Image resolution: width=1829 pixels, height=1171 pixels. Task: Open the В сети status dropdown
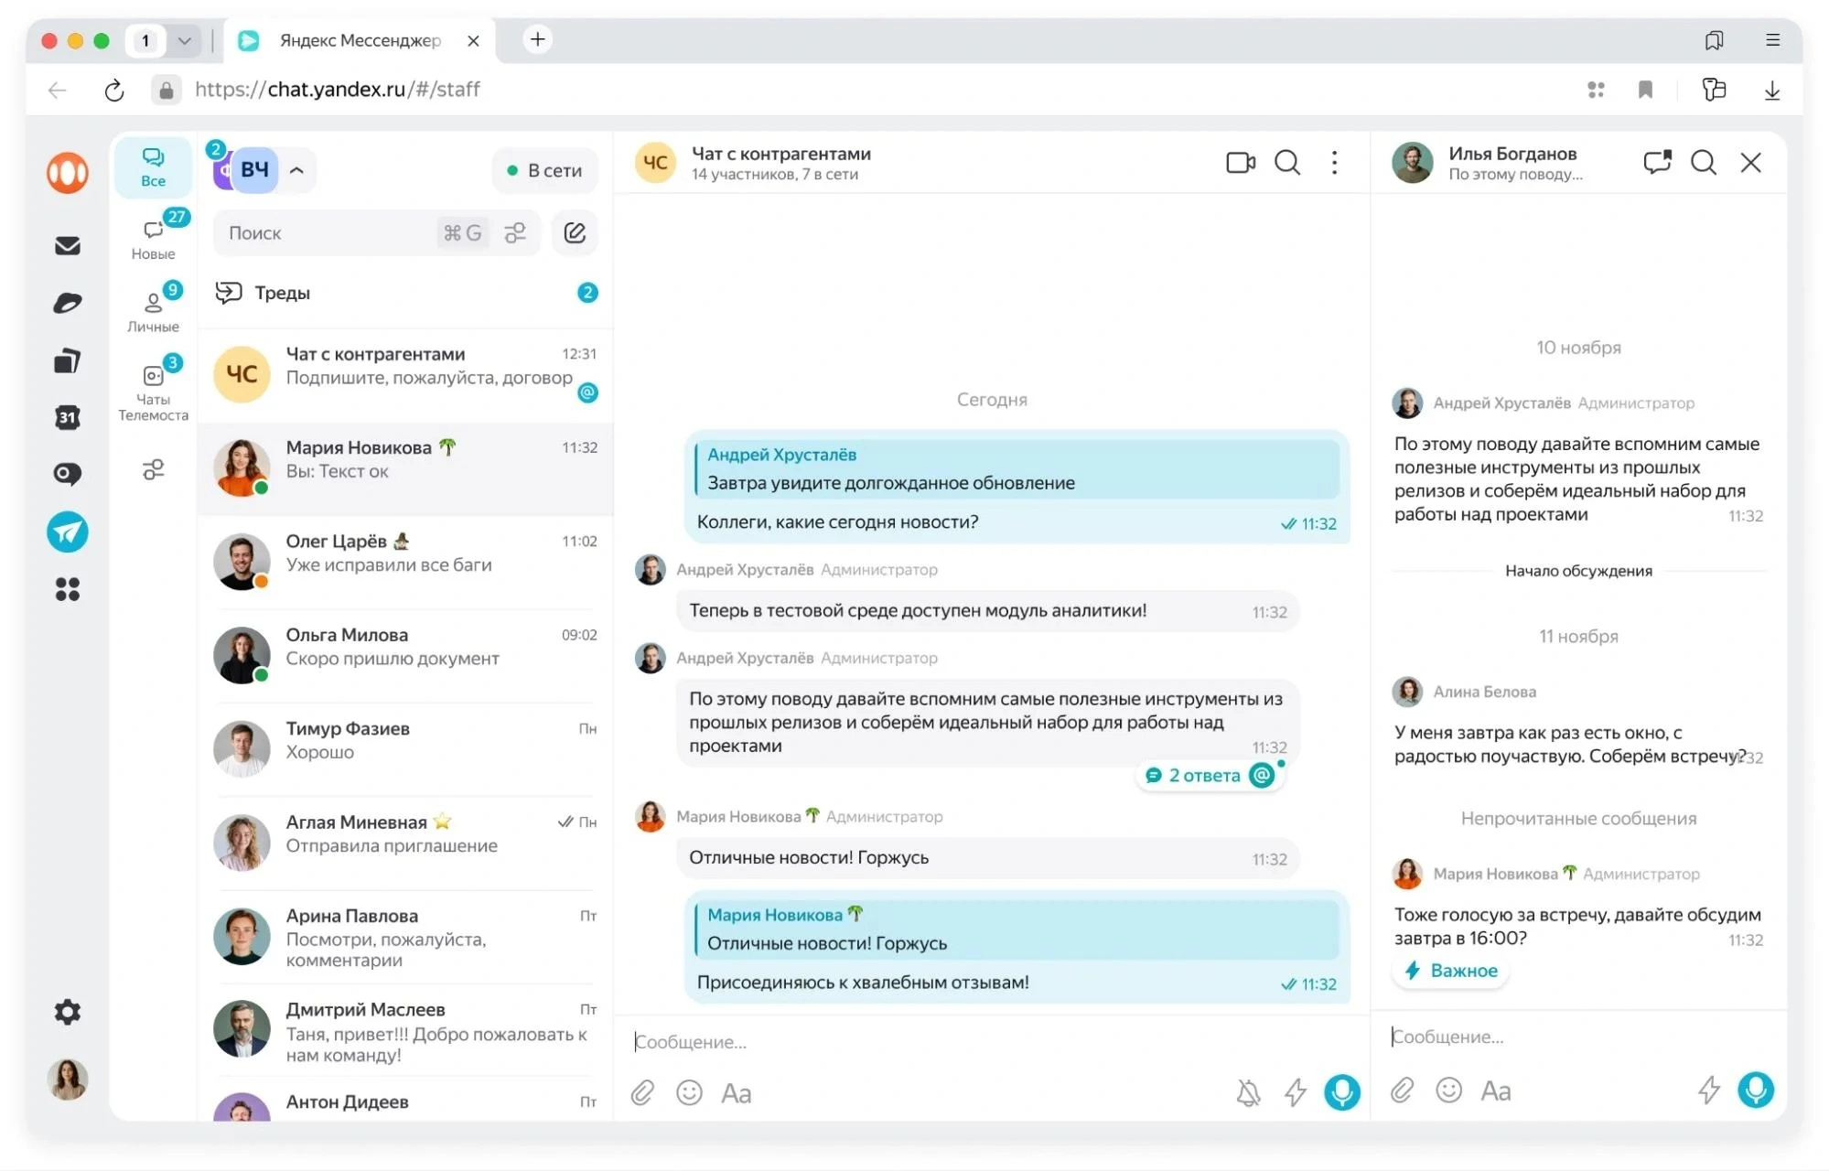click(544, 170)
